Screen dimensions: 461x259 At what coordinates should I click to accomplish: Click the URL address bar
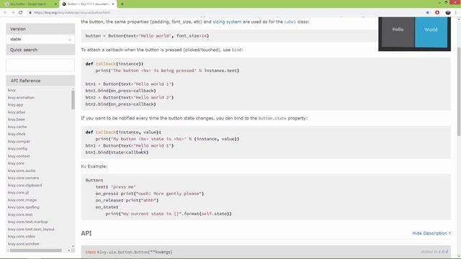pos(223,13)
